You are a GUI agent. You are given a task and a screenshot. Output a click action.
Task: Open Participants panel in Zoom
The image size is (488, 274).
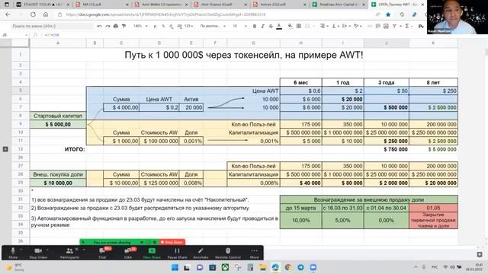coord(69,253)
